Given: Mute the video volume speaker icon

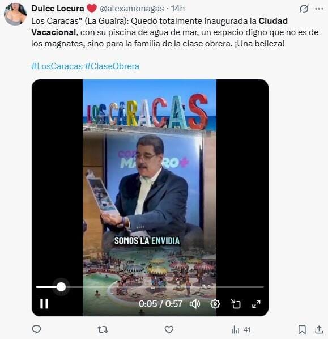Looking at the screenshot, I should pyautogui.click(x=195, y=304).
